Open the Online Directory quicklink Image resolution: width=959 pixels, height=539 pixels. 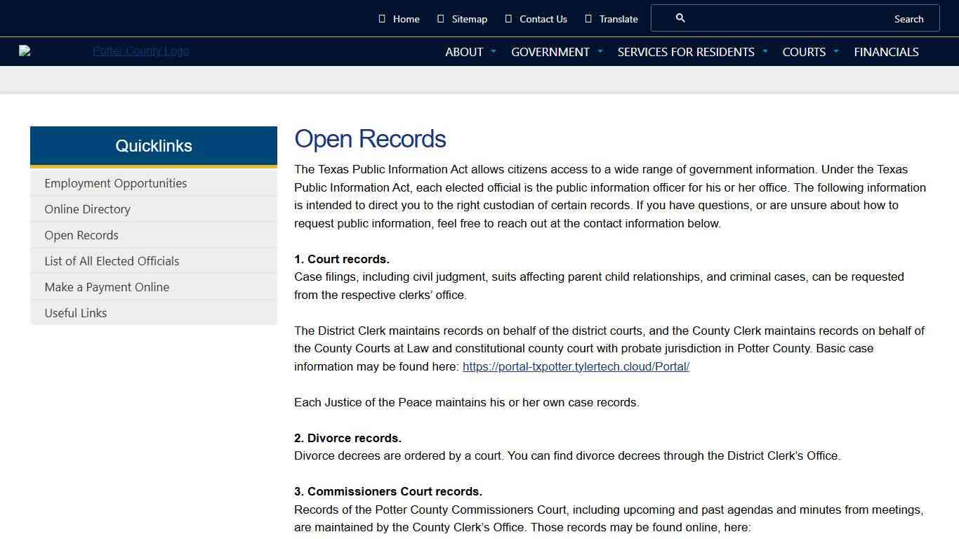coord(87,208)
